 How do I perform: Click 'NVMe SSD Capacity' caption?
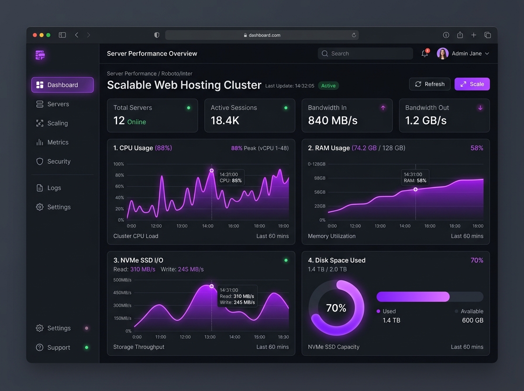point(334,347)
